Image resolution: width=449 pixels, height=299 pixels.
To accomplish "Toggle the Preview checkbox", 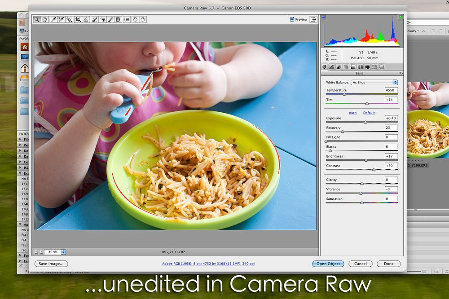I will [292, 19].
